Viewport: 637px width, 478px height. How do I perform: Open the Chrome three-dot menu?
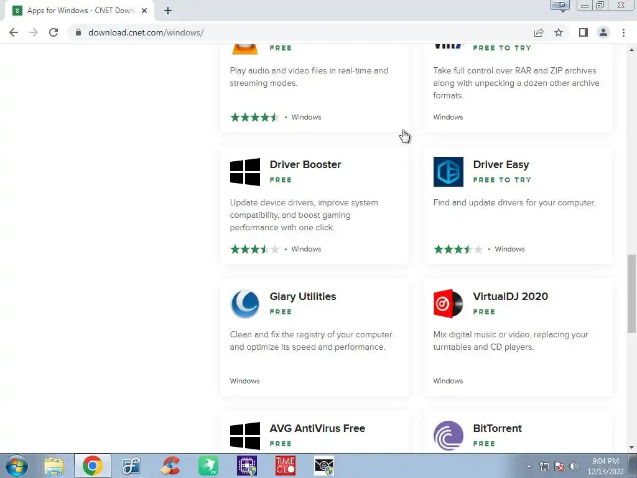pyautogui.click(x=623, y=32)
